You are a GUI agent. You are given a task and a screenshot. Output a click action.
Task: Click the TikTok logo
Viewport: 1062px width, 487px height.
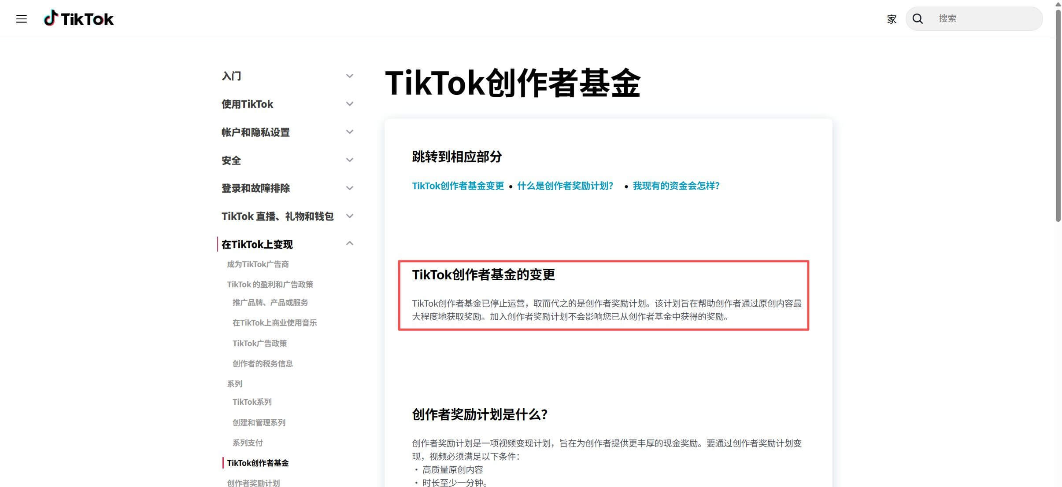pyautogui.click(x=79, y=19)
